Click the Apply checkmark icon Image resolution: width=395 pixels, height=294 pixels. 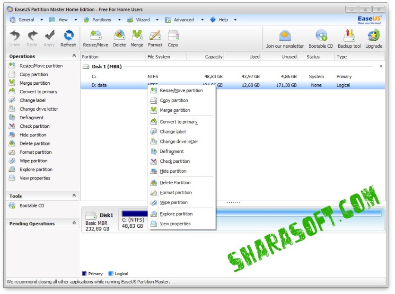49,35
